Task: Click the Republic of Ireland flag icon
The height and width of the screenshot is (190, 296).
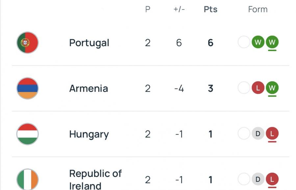Action: tap(28, 180)
